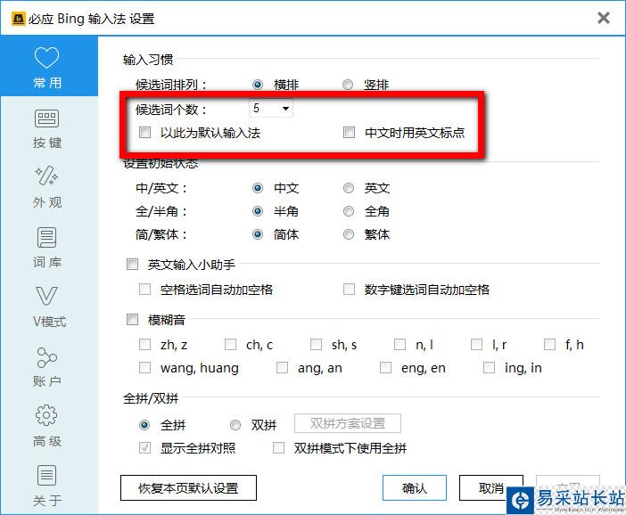Close the settings window
Viewport: 626px width, 515px height.
pyautogui.click(x=603, y=18)
